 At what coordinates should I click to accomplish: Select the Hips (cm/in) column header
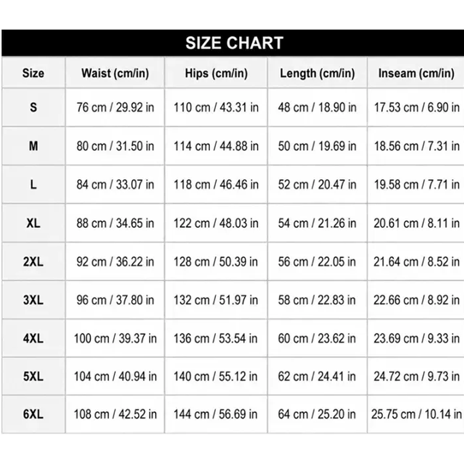[x=216, y=73]
